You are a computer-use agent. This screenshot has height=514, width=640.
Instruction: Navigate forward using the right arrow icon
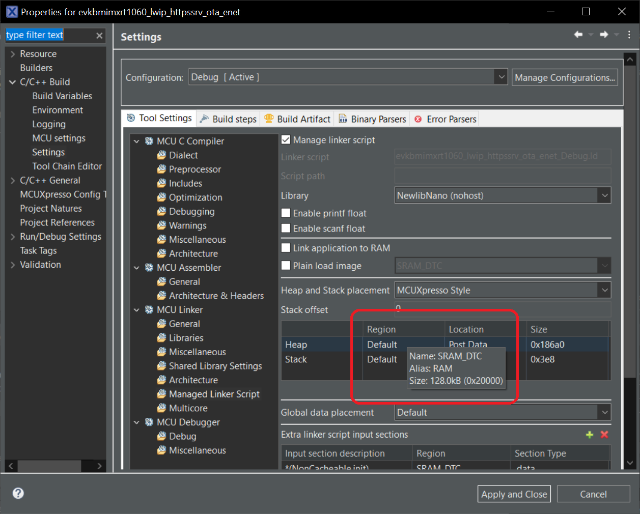[603, 34]
